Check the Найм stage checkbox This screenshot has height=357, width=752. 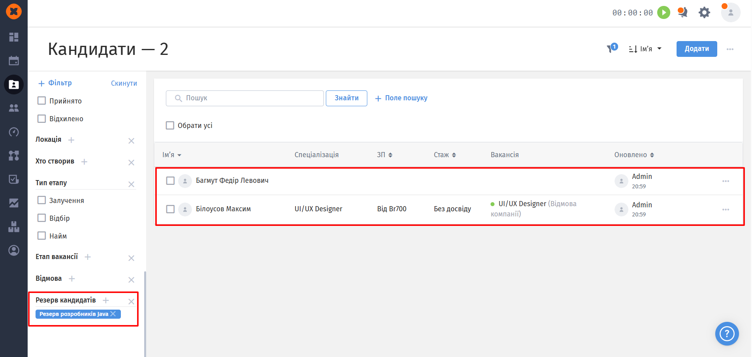(41, 236)
